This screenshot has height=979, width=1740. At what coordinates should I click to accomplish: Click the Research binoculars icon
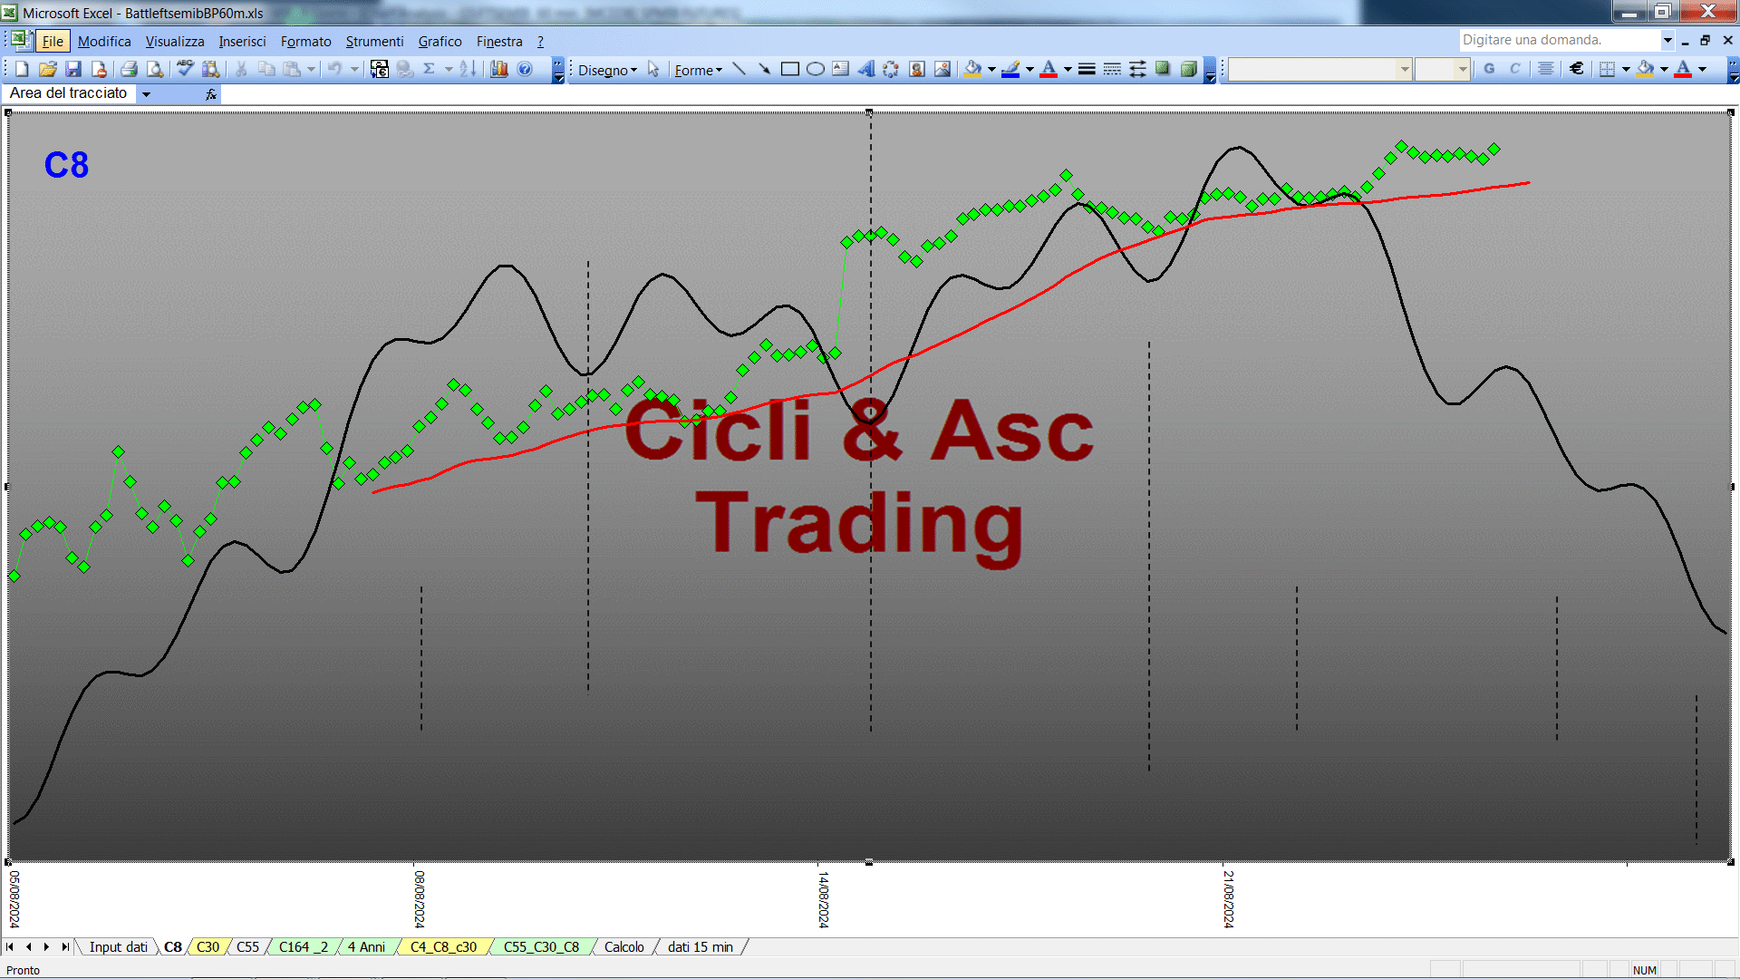211,69
